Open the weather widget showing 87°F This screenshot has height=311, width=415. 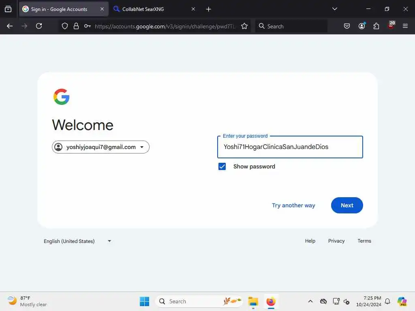27,301
